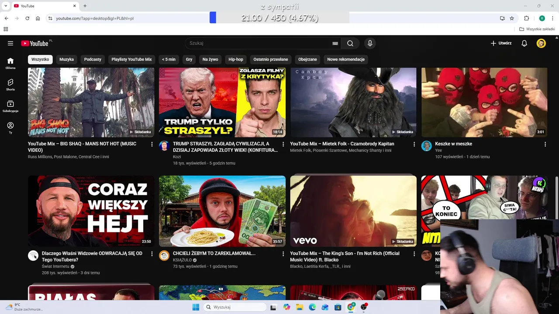Open a new Chrome tab
The width and height of the screenshot is (559, 314).
click(85, 6)
